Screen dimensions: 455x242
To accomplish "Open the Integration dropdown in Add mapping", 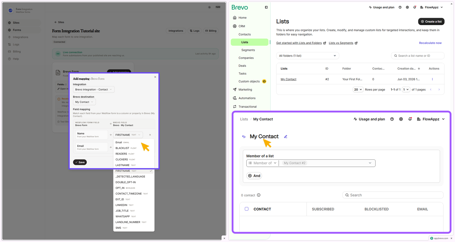I will pyautogui.click(x=94, y=89).
